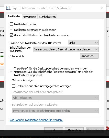Click the green RAM icon behind dialog
The width and height of the screenshot is (109, 138).
tap(2, 56)
